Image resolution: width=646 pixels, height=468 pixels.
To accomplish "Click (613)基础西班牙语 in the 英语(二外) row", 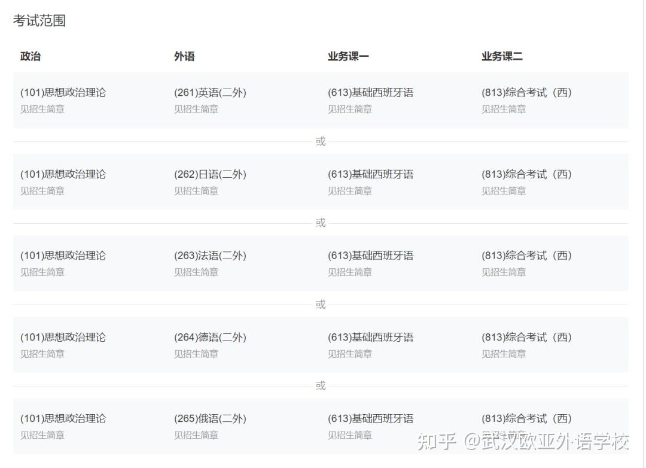I will click(370, 93).
